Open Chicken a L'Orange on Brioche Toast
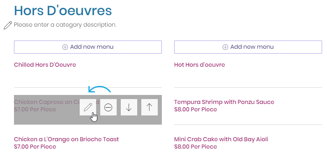This screenshot has height=158, width=327. (x=66, y=139)
